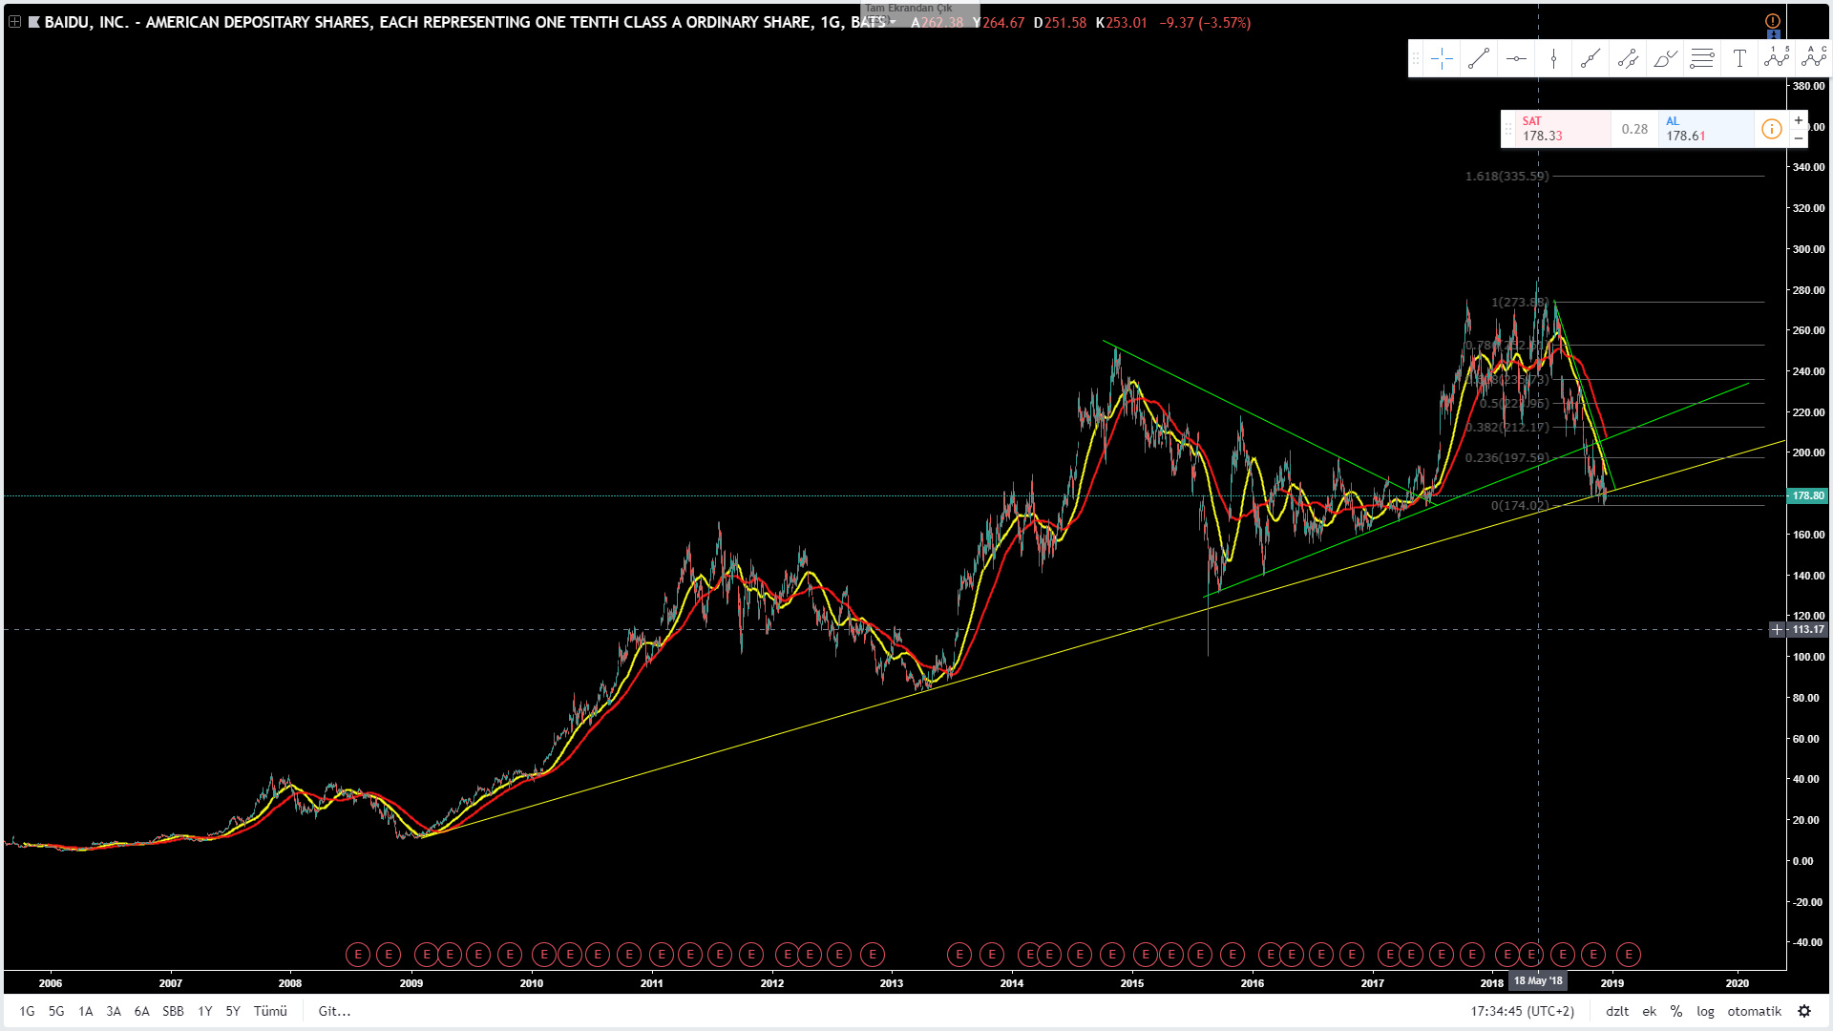
Task: Select the brush drawing tool
Action: point(1665,59)
